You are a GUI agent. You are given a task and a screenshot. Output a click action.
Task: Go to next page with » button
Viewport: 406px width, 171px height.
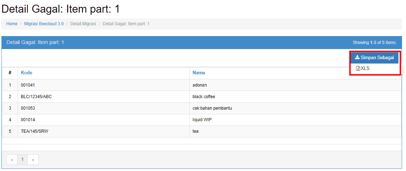(x=33, y=160)
